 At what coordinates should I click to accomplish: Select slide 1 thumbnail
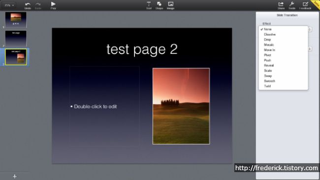click(x=16, y=20)
